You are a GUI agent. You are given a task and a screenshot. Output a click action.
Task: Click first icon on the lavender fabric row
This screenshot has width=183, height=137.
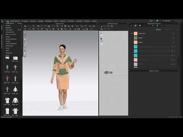point(172,64)
